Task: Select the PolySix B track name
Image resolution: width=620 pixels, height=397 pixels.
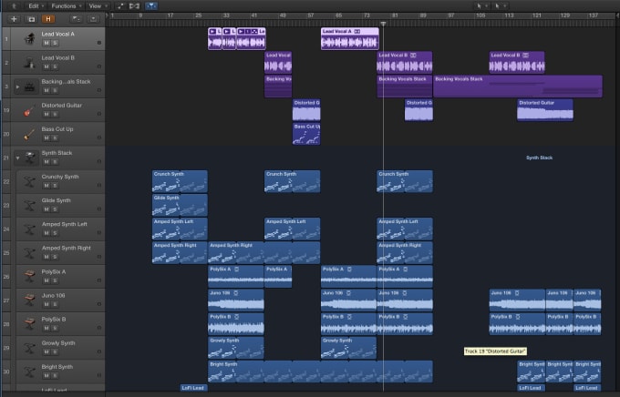Action: click(54, 320)
